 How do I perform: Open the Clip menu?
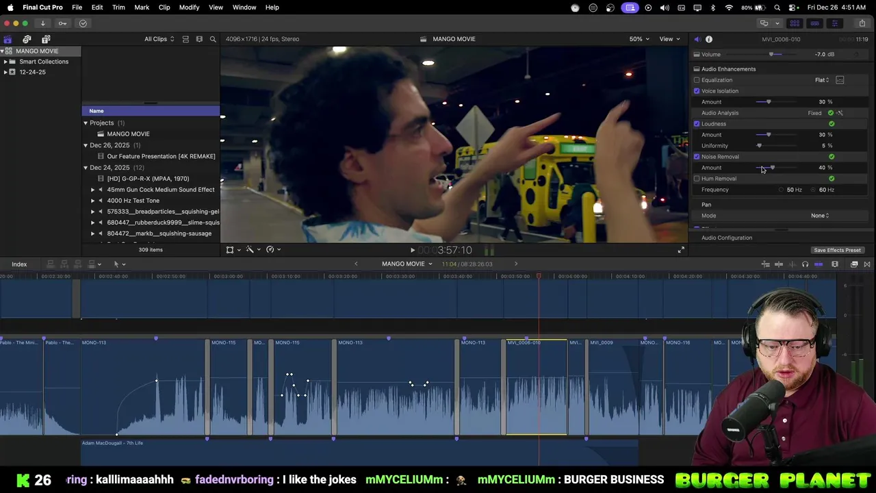[164, 8]
